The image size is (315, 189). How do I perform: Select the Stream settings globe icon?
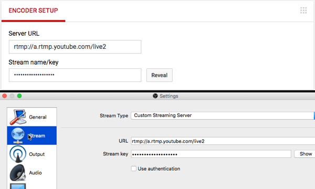[x=18, y=135]
